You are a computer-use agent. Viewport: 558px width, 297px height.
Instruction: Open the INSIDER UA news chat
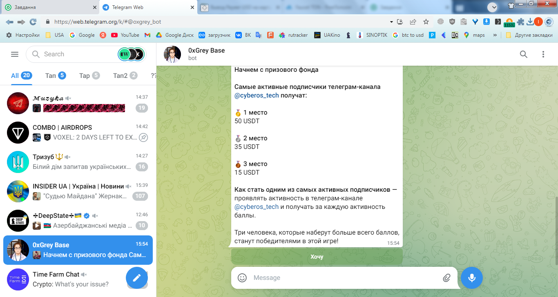78,191
